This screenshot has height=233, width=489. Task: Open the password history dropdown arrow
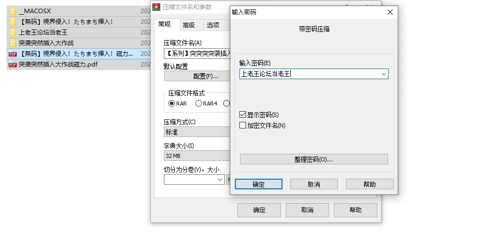pyautogui.click(x=384, y=74)
